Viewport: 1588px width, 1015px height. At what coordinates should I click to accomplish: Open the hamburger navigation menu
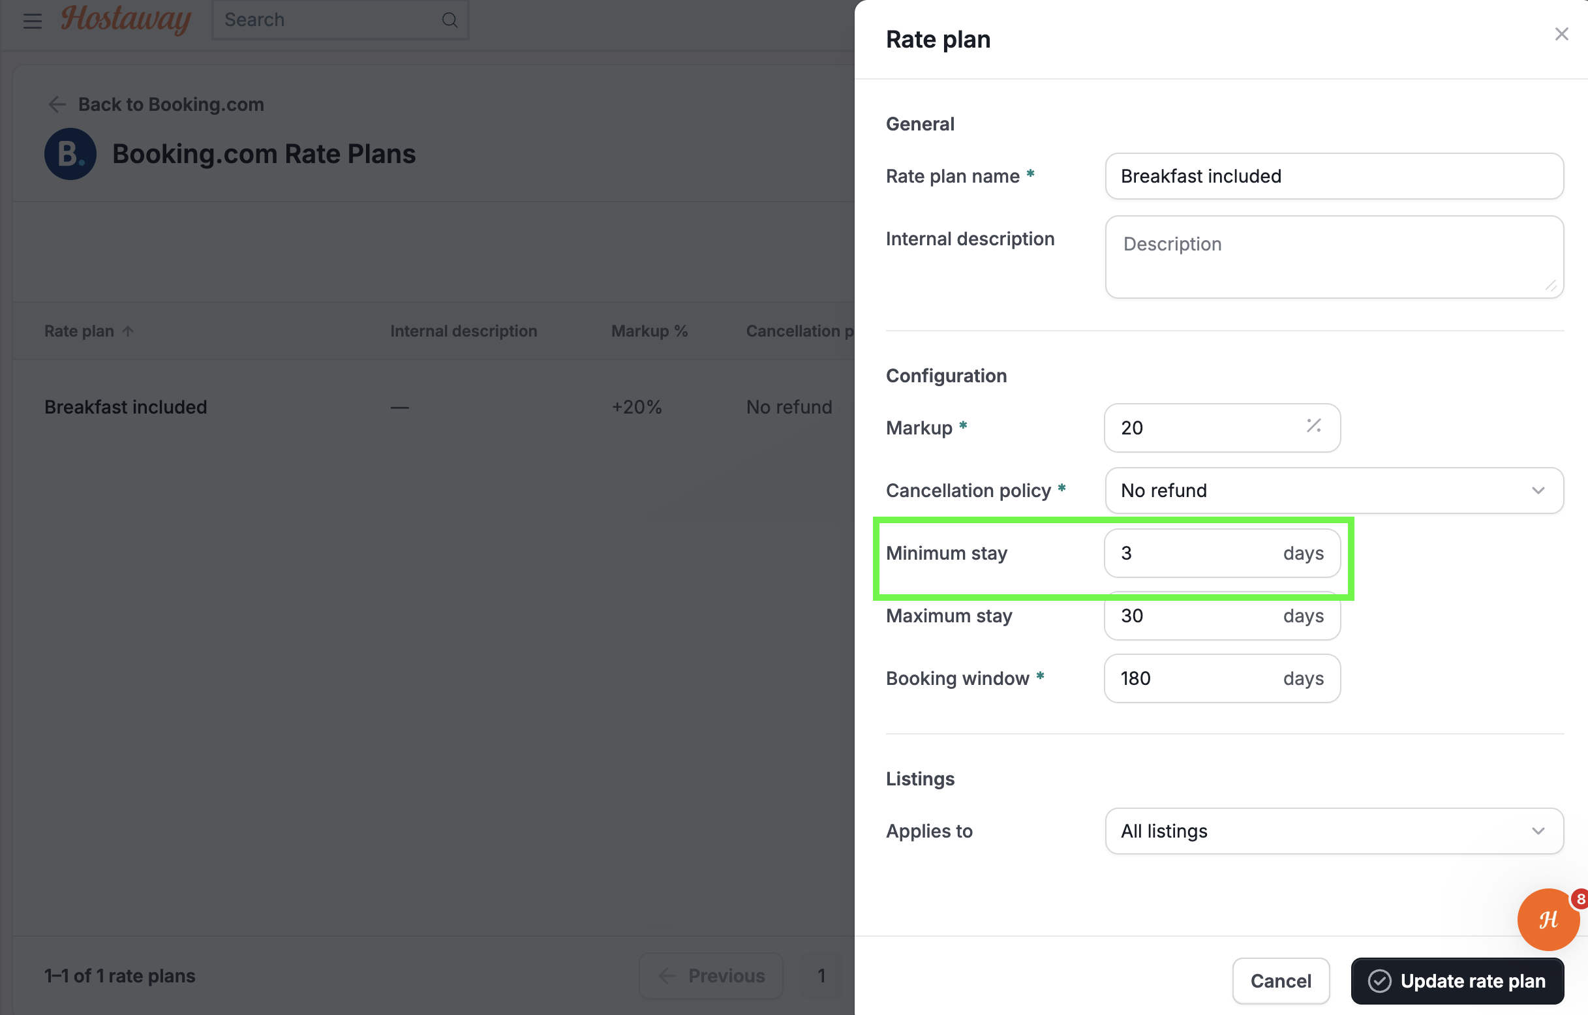[x=33, y=20]
